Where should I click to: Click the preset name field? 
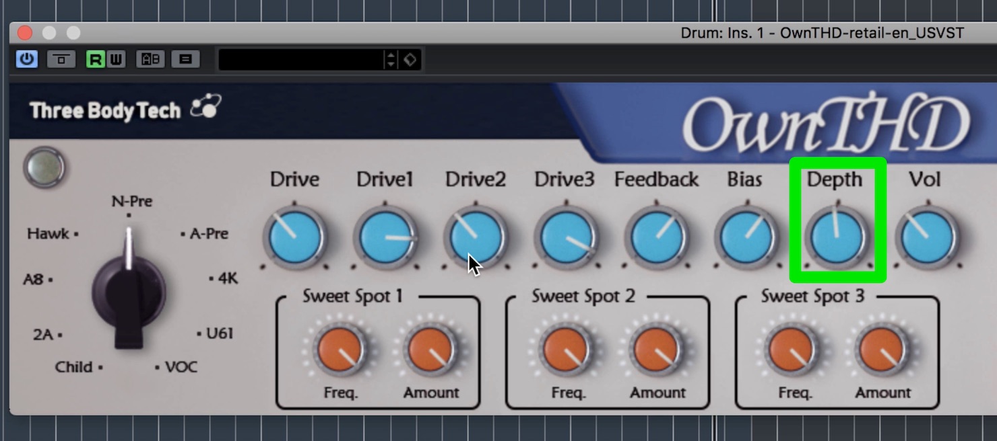pos(300,59)
